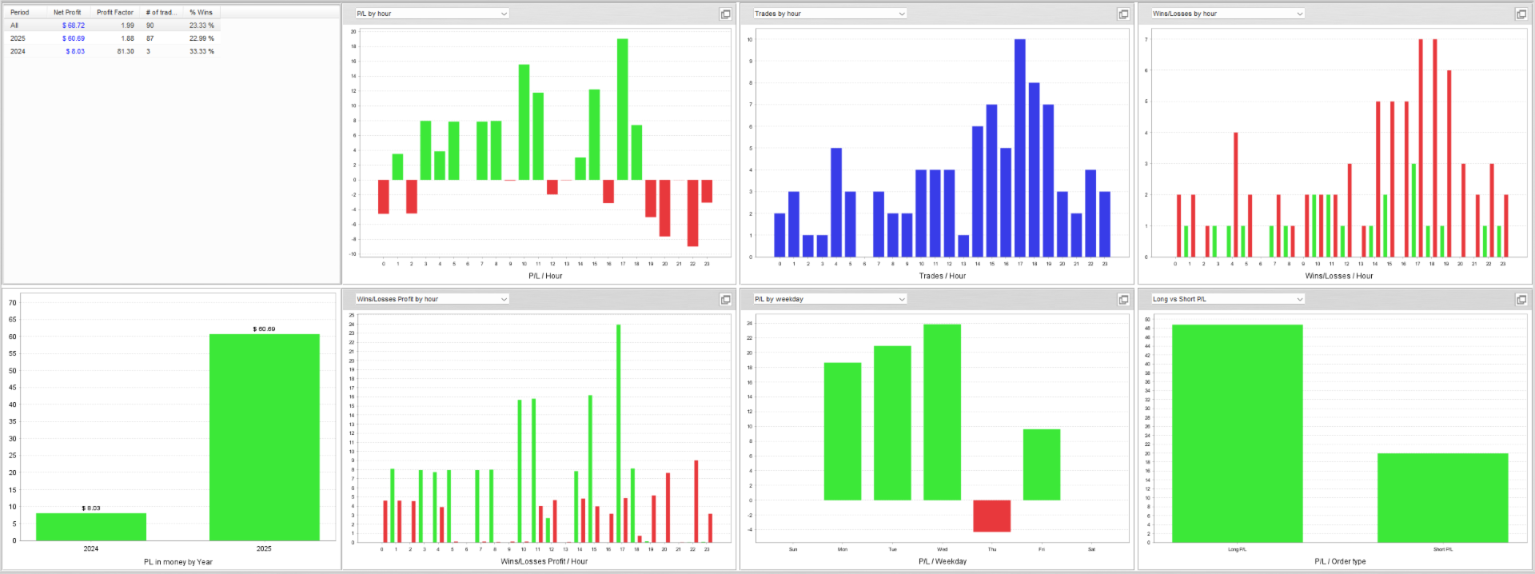Select the All period row

pos(112,26)
